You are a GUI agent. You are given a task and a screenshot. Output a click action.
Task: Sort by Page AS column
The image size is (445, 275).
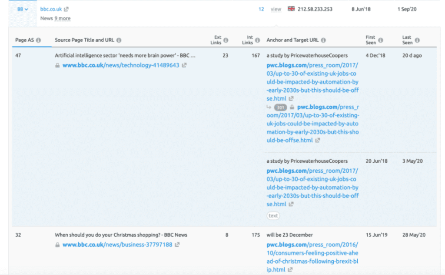coord(24,40)
